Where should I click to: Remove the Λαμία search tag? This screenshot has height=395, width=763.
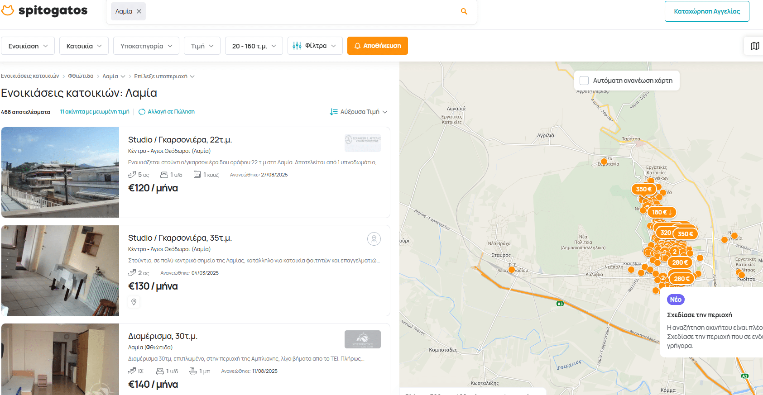click(x=139, y=11)
